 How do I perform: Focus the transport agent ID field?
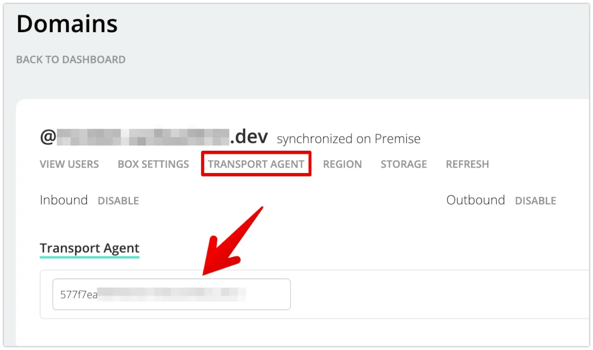(x=171, y=295)
